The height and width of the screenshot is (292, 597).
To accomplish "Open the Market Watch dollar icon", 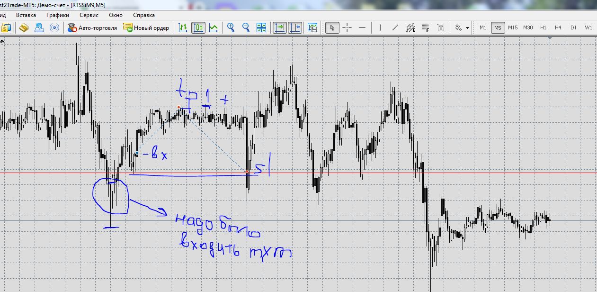I will point(6,27).
